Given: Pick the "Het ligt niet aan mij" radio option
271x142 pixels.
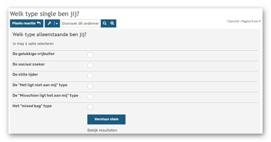Looking at the screenshot, I should (x=90, y=86).
